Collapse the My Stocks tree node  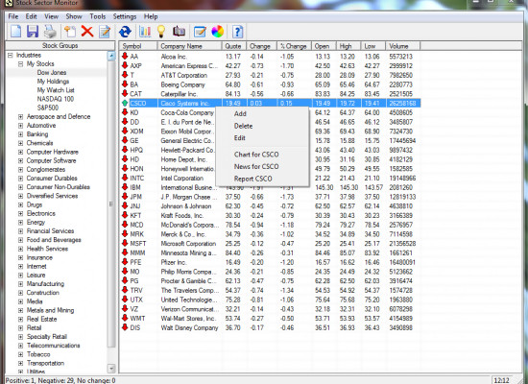coord(21,64)
